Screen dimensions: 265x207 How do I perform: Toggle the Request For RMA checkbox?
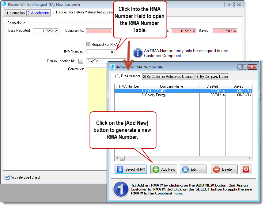(x=89, y=45)
